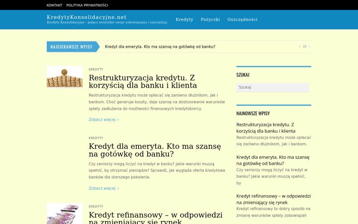Open article title Restrukturyzacja kredytu in main list

pos(143,82)
